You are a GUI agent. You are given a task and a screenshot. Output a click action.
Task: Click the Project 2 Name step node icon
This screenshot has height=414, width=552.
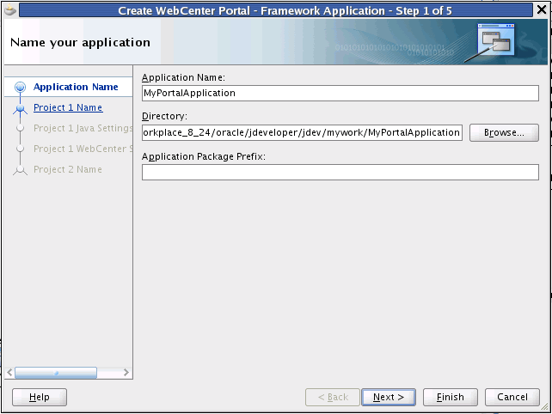pos(20,170)
